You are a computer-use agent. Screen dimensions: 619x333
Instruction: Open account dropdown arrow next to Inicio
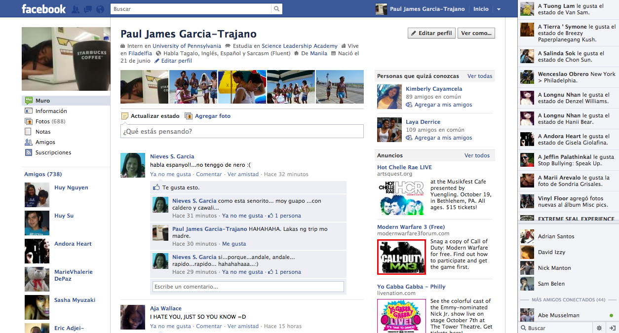click(499, 9)
